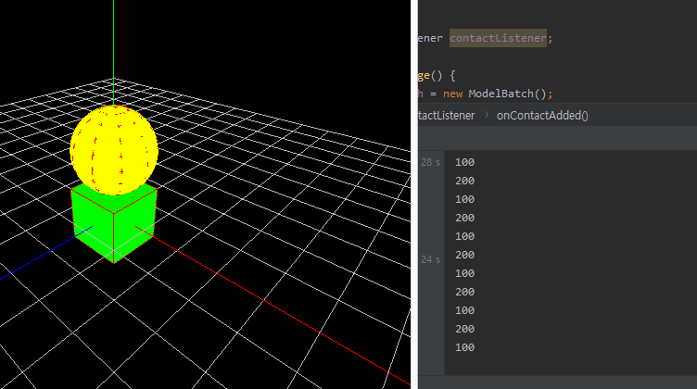Click the 'new' keyword in the editor

click(452, 94)
